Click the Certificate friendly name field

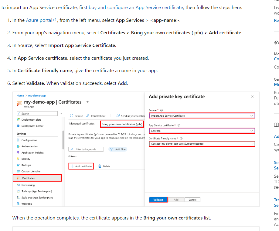[202, 144]
